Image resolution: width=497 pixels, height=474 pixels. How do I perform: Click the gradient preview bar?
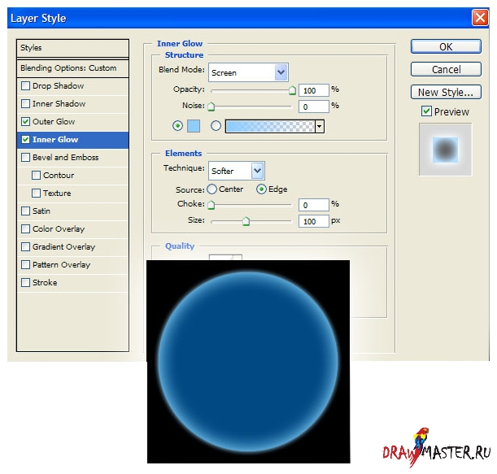(270, 126)
